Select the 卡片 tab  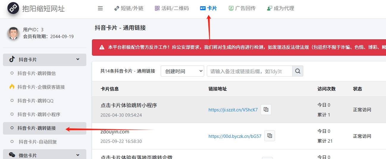tap(208, 8)
